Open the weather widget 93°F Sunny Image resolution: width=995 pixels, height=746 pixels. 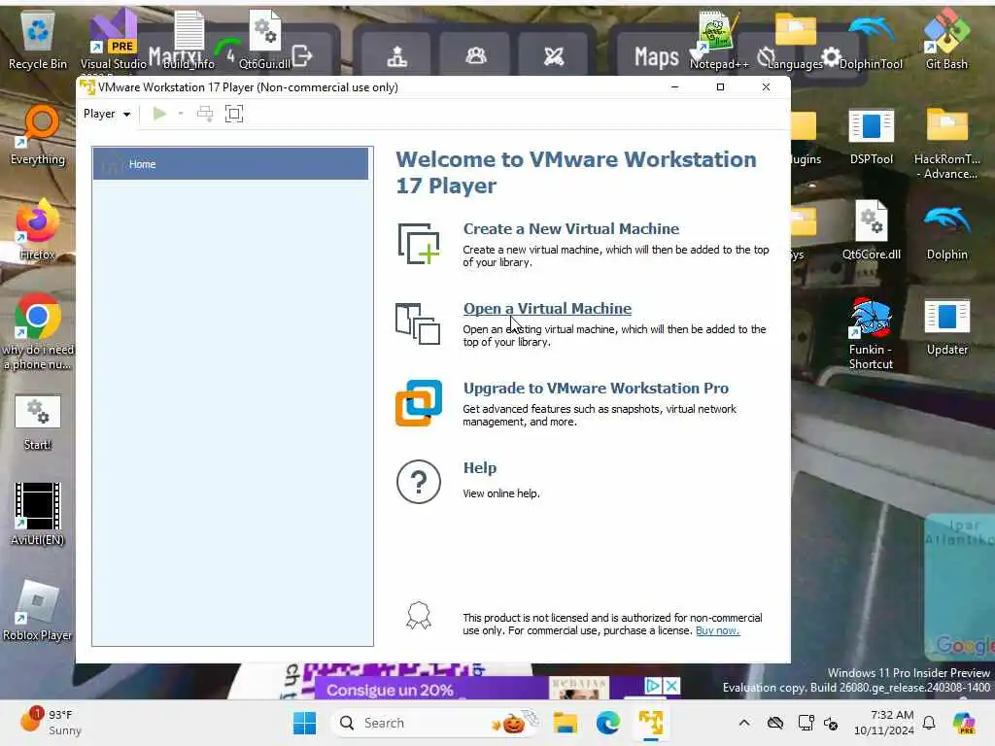click(x=51, y=723)
